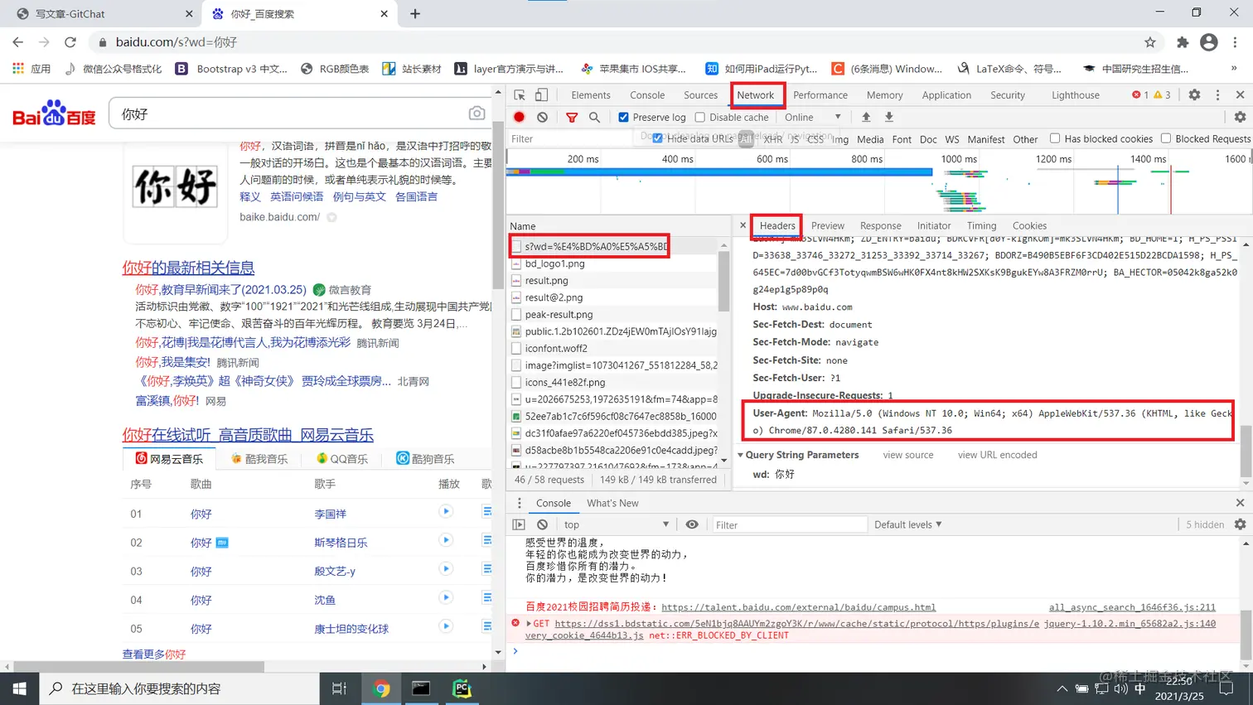This screenshot has width=1253, height=705.
Task: Select the Cookies tab
Action: click(x=1029, y=225)
